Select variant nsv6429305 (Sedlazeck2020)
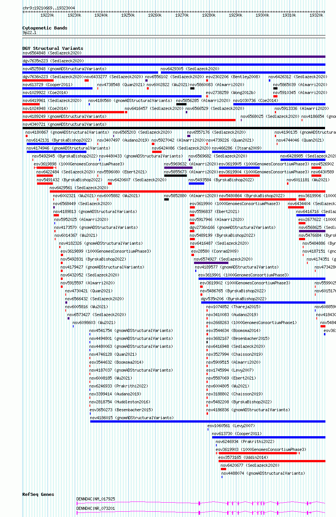Screen dimensions: 336x517 [190, 69]
